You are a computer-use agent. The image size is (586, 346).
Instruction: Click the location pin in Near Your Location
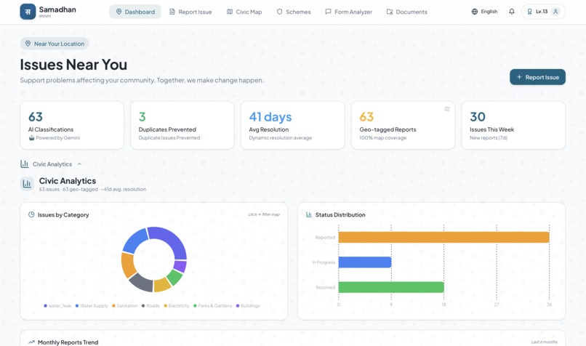coord(28,44)
